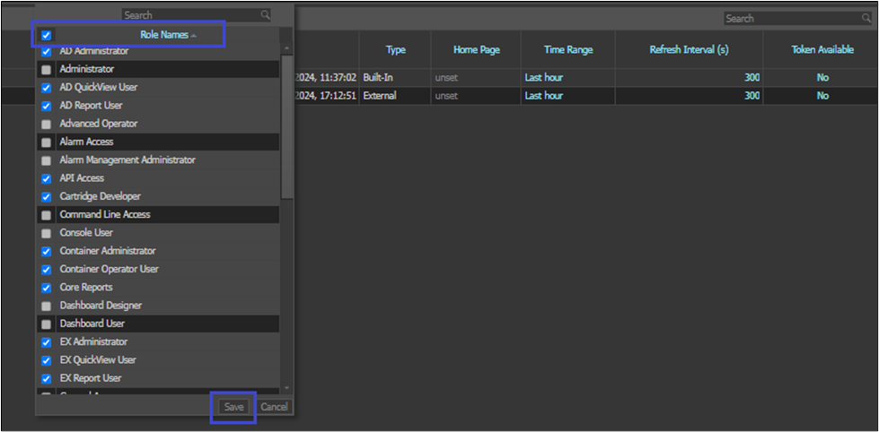Uncheck the API Access role
This screenshot has height=432, width=879.
tap(47, 178)
